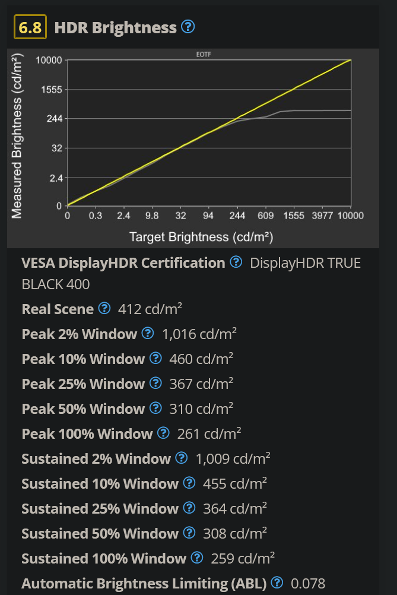Click the Peak 25% Window help icon
397x595 pixels.
pyautogui.click(x=155, y=384)
